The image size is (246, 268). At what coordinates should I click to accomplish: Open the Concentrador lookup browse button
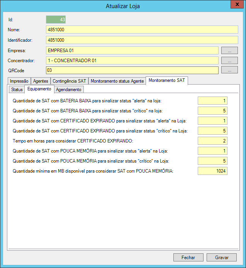229,60
